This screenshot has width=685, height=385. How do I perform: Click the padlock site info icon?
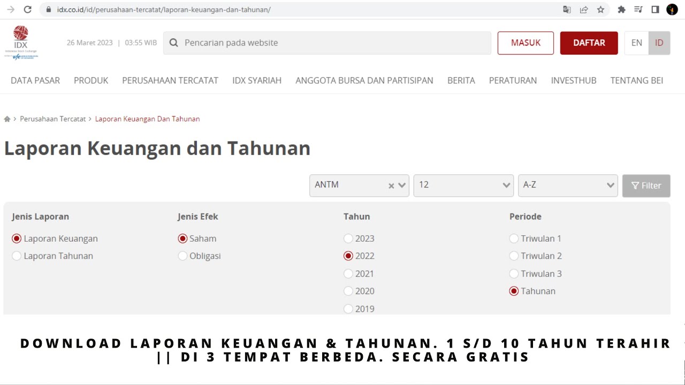(49, 10)
